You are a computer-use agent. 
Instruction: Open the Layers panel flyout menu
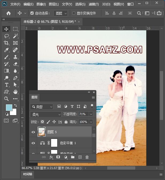(93, 97)
